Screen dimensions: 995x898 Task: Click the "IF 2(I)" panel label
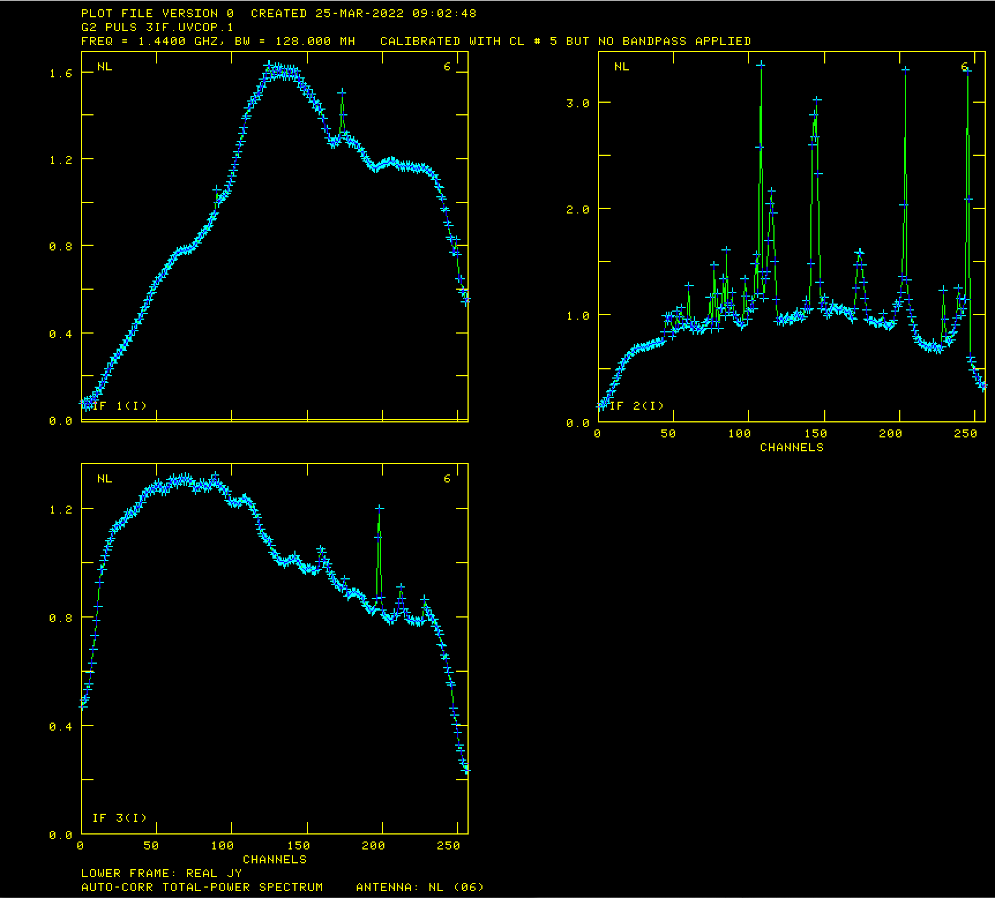coord(637,406)
